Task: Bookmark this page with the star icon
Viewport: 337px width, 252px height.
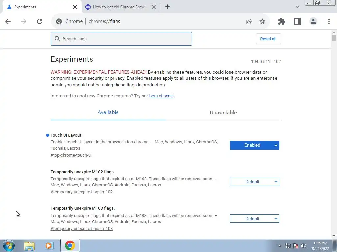Action: 262,21
